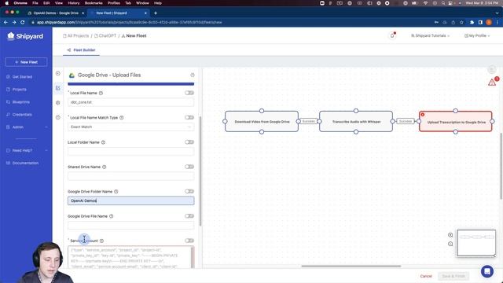Viewport: 503px width, 283px height.
Task: Click the form panel vertical scrollbar
Action: [200, 171]
